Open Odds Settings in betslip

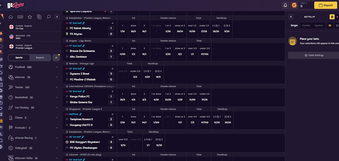pos(314,55)
